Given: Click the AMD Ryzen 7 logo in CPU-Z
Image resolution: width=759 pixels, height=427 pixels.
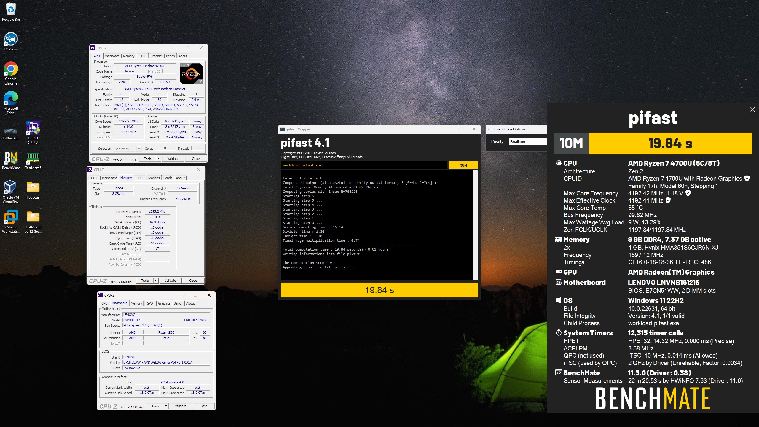Looking at the screenshot, I should tap(192, 74).
